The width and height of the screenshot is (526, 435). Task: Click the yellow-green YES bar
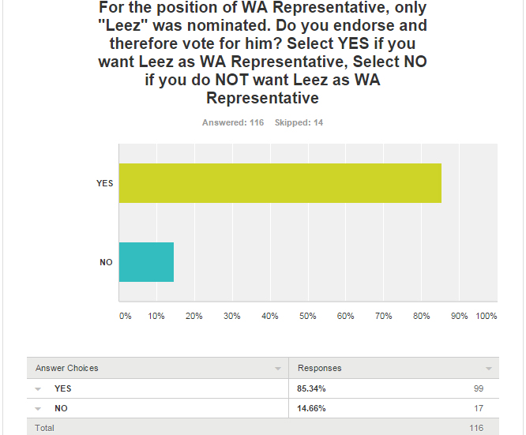280,183
